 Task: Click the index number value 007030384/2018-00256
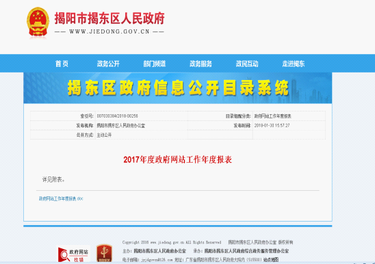point(117,116)
